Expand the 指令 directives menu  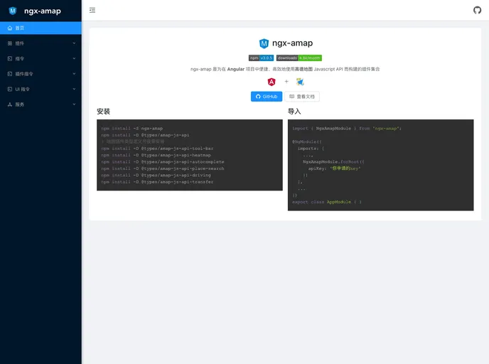click(41, 58)
